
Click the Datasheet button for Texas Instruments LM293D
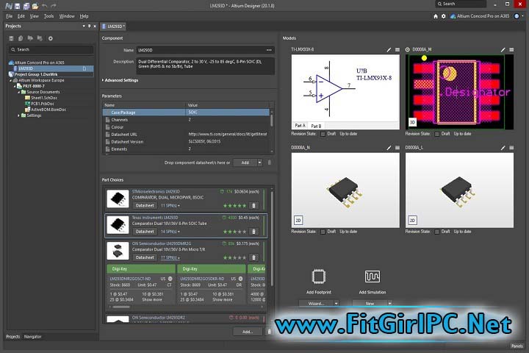pos(145,231)
